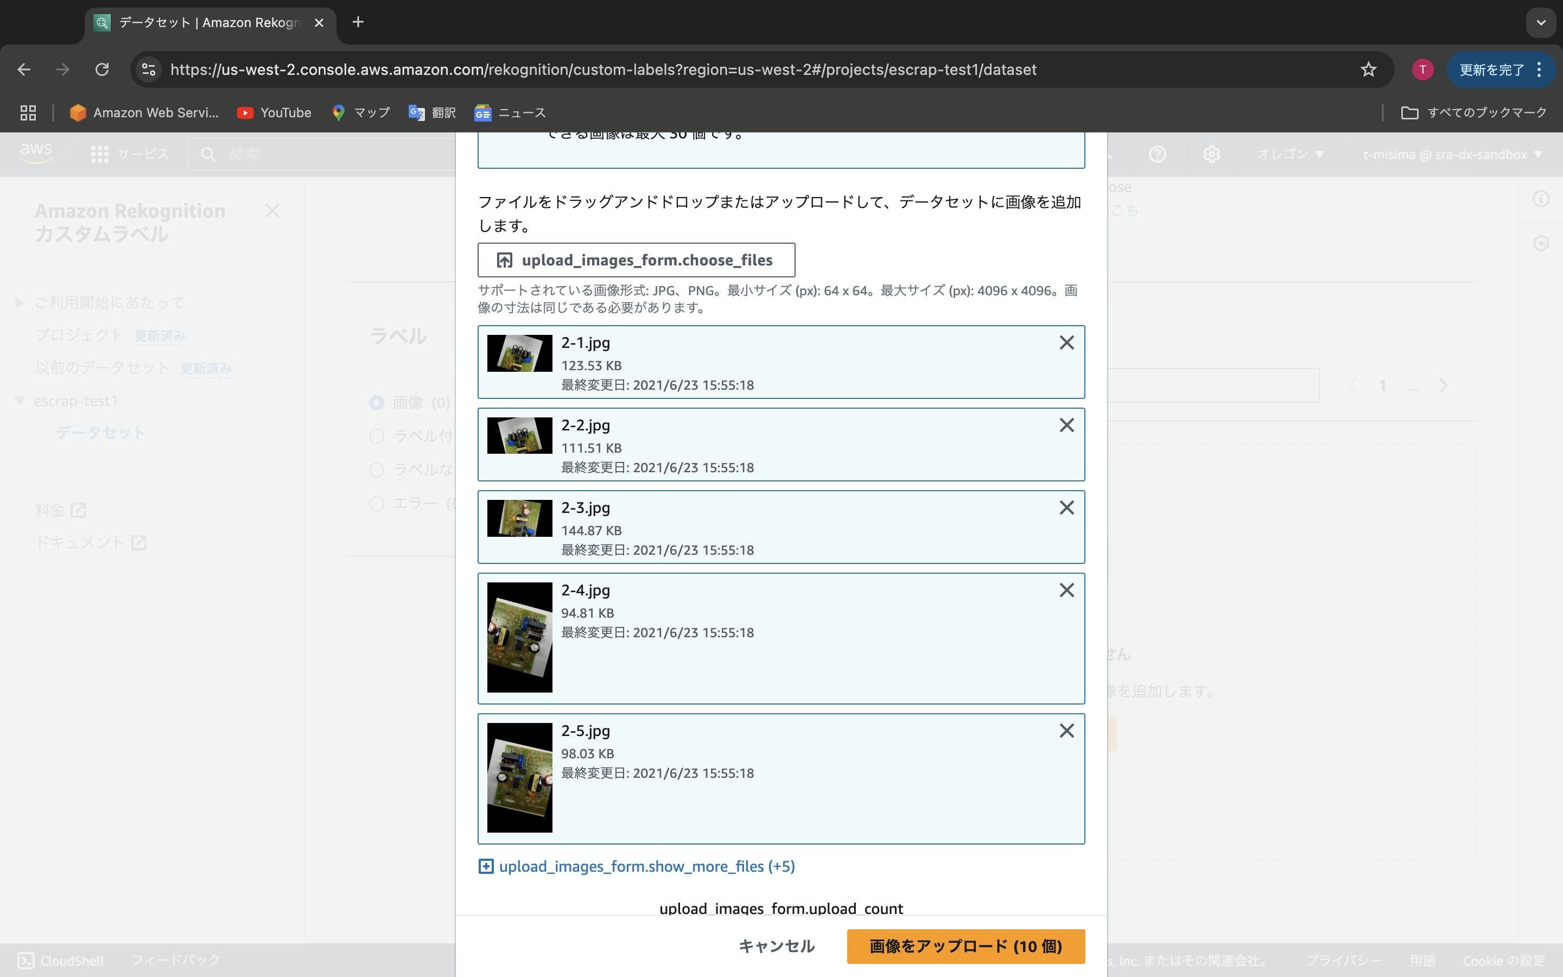
Task: Select the ラベル付 radio filter
Action: click(x=377, y=436)
